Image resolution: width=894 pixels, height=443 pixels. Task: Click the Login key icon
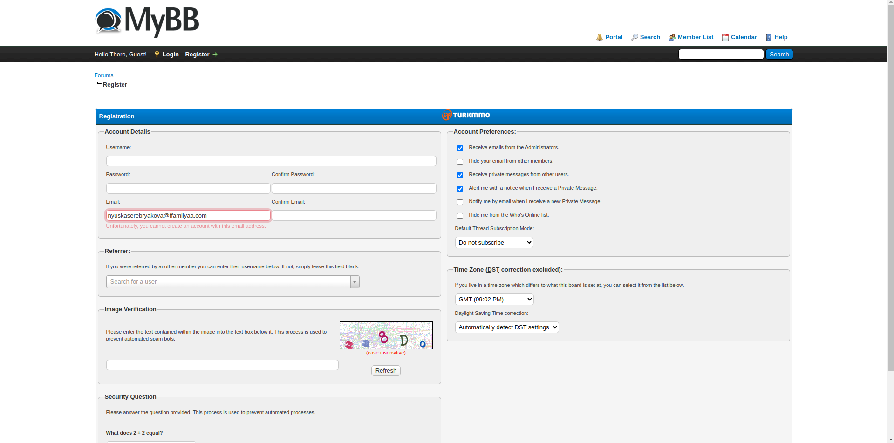157,55
